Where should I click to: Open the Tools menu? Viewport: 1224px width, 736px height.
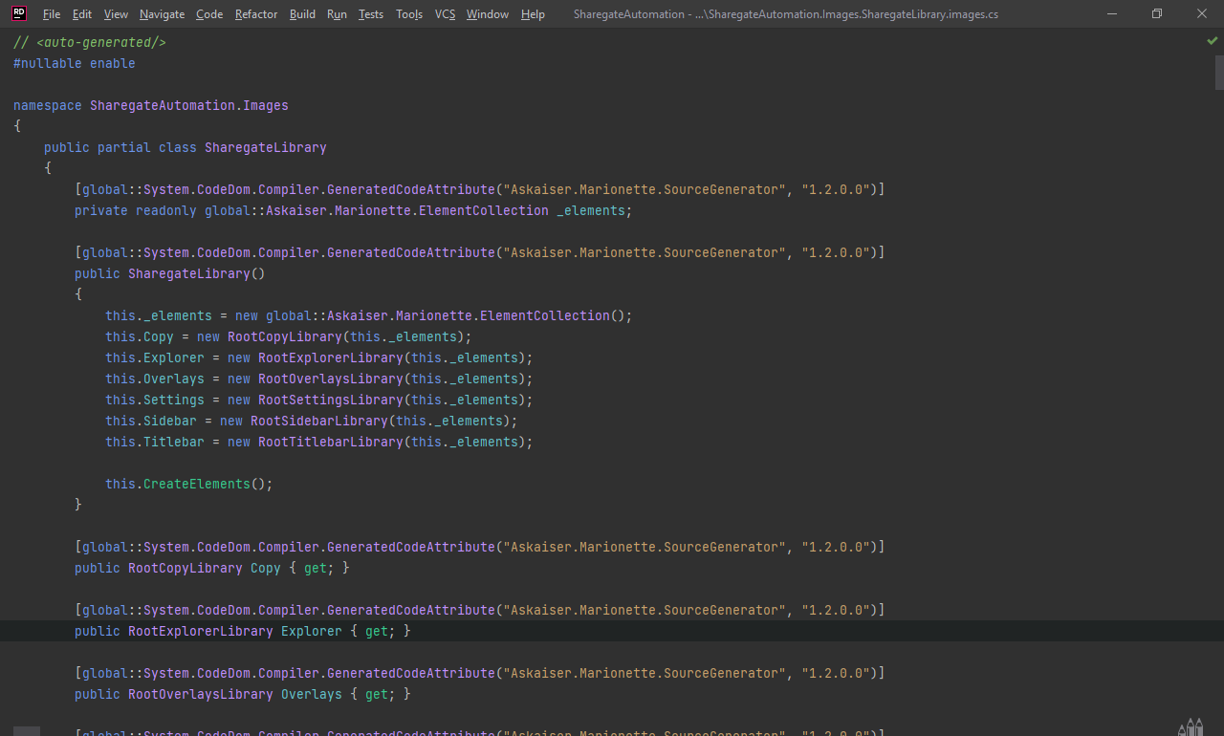(409, 14)
